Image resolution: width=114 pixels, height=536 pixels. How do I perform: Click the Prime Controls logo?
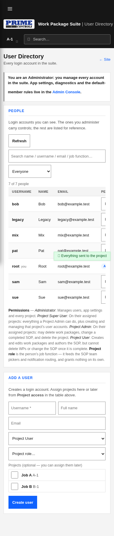19,24
